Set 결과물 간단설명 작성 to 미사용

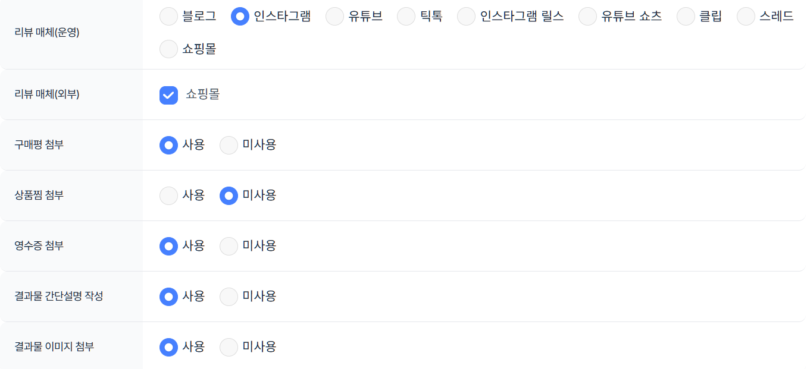coord(229,297)
